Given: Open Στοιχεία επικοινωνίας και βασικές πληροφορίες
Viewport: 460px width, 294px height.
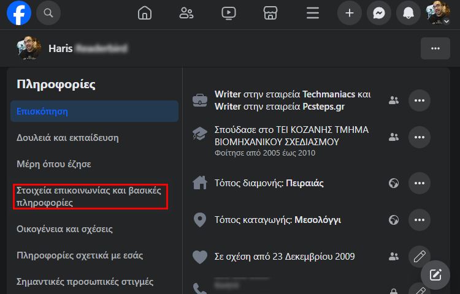Looking at the screenshot, I should [x=89, y=197].
